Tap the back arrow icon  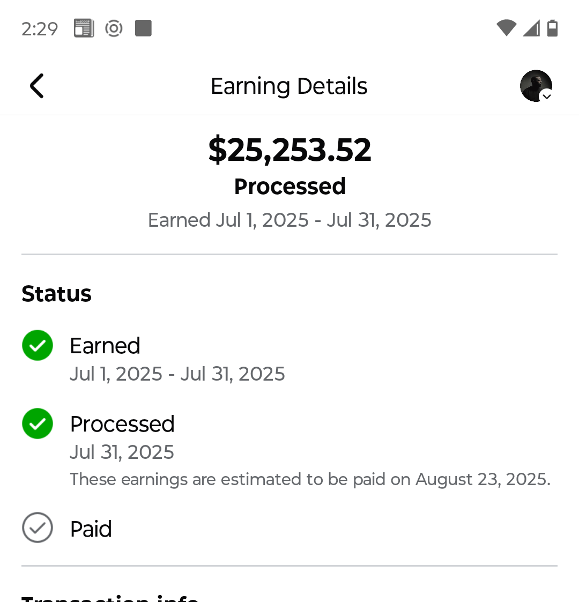pyautogui.click(x=36, y=86)
